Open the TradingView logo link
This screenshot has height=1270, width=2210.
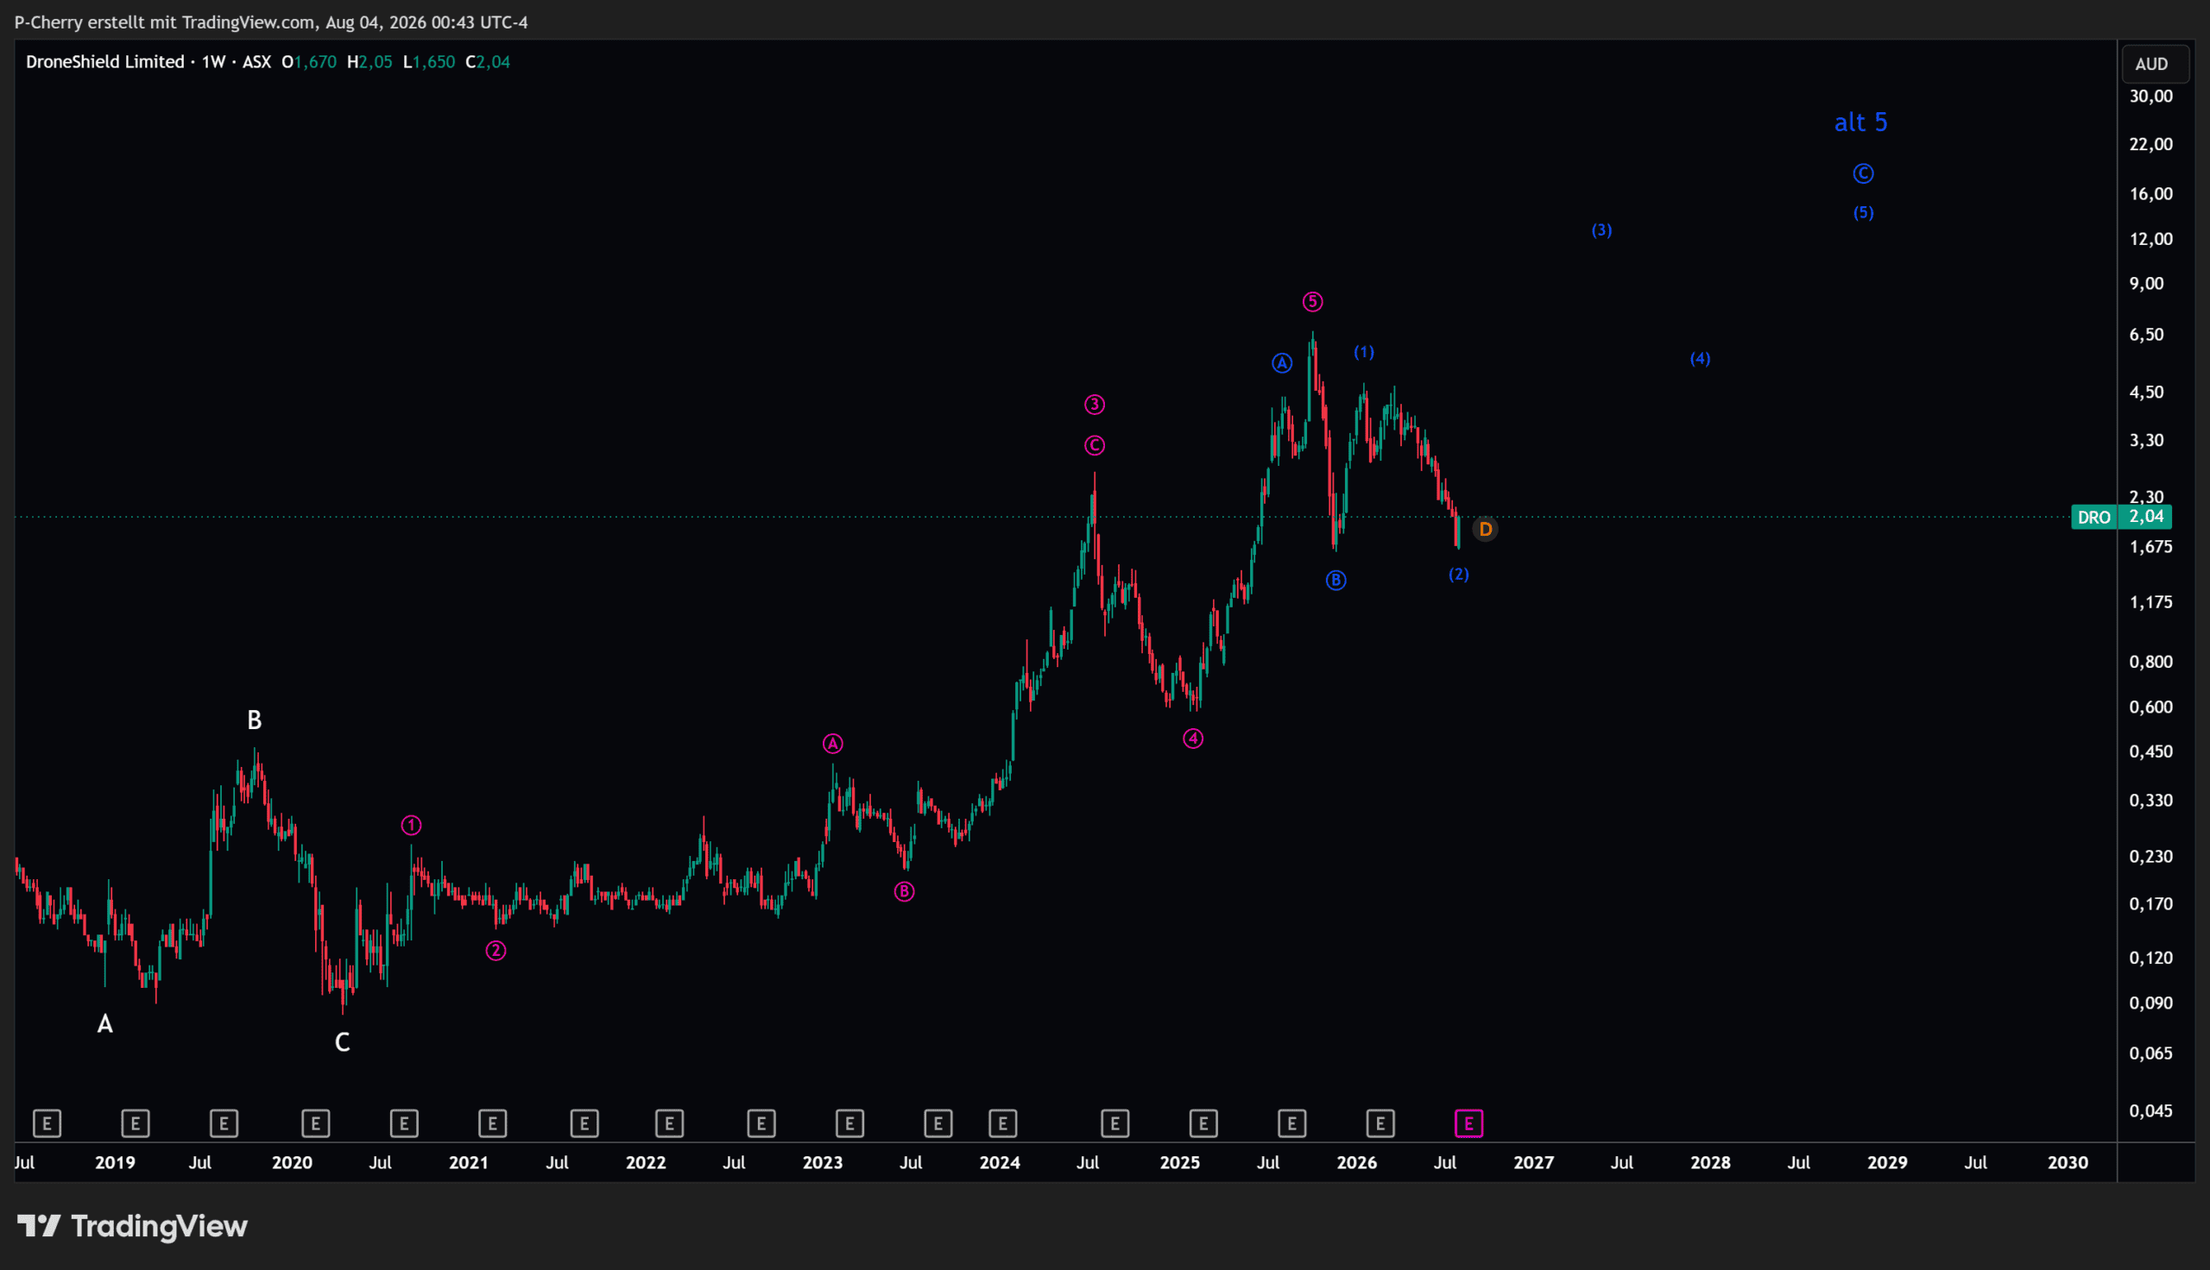pos(133,1226)
